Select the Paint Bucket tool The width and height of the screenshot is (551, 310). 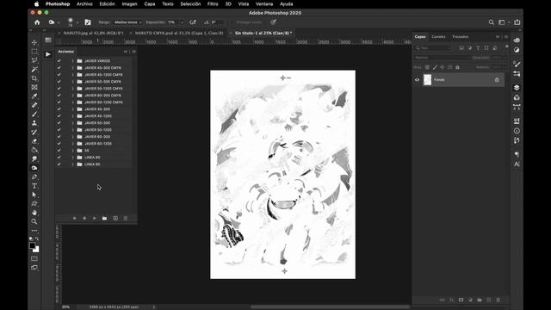(34, 150)
